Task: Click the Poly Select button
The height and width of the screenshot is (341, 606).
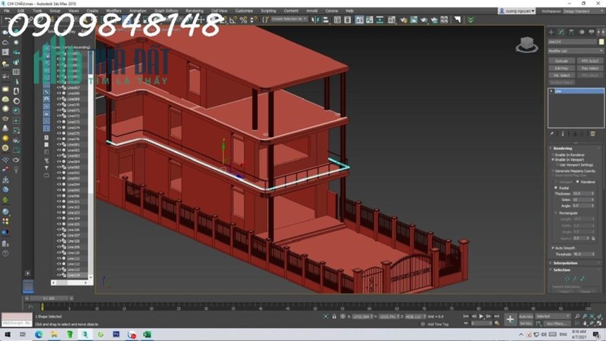Action: point(590,68)
